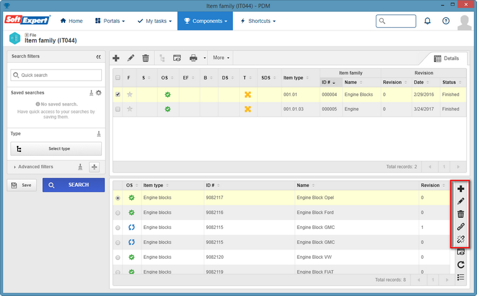Mark the Engine Blocks row as favorite star
The image size is (477, 296).
pos(130,94)
